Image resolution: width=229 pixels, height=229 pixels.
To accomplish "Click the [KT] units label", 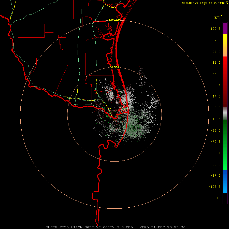I will pos(217,18).
